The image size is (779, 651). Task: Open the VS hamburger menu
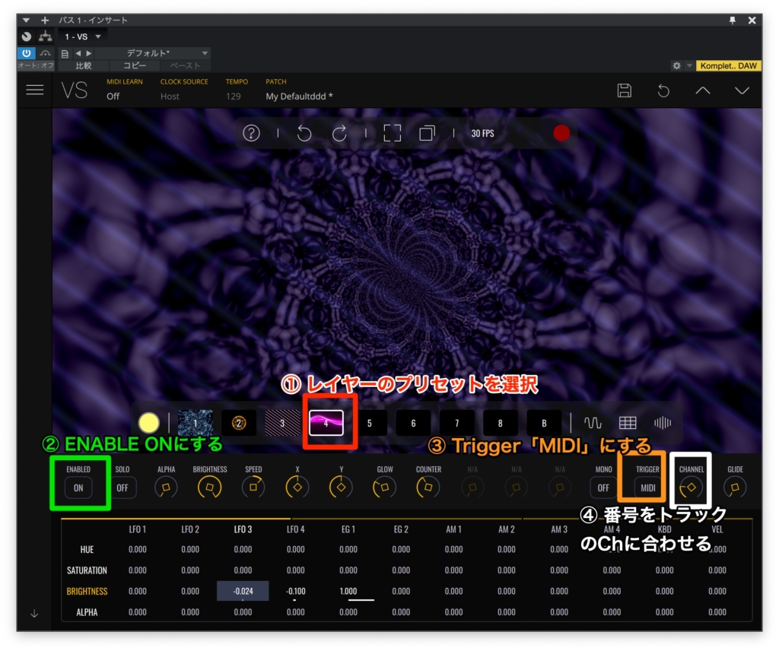[x=34, y=90]
